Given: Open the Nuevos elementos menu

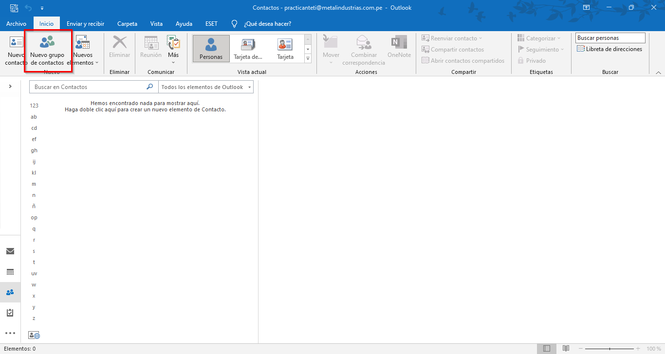Looking at the screenshot, I should (x=82, y=51).
